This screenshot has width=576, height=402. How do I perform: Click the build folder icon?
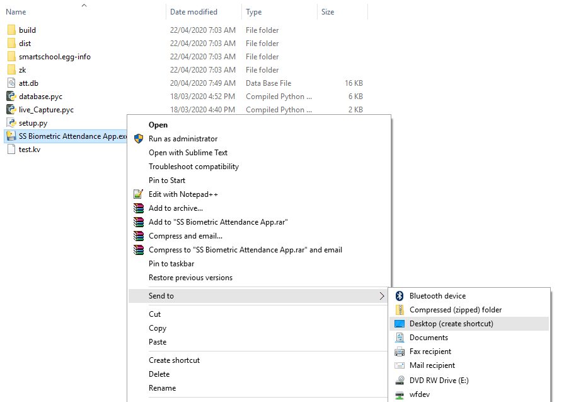[x=11, y=30]
